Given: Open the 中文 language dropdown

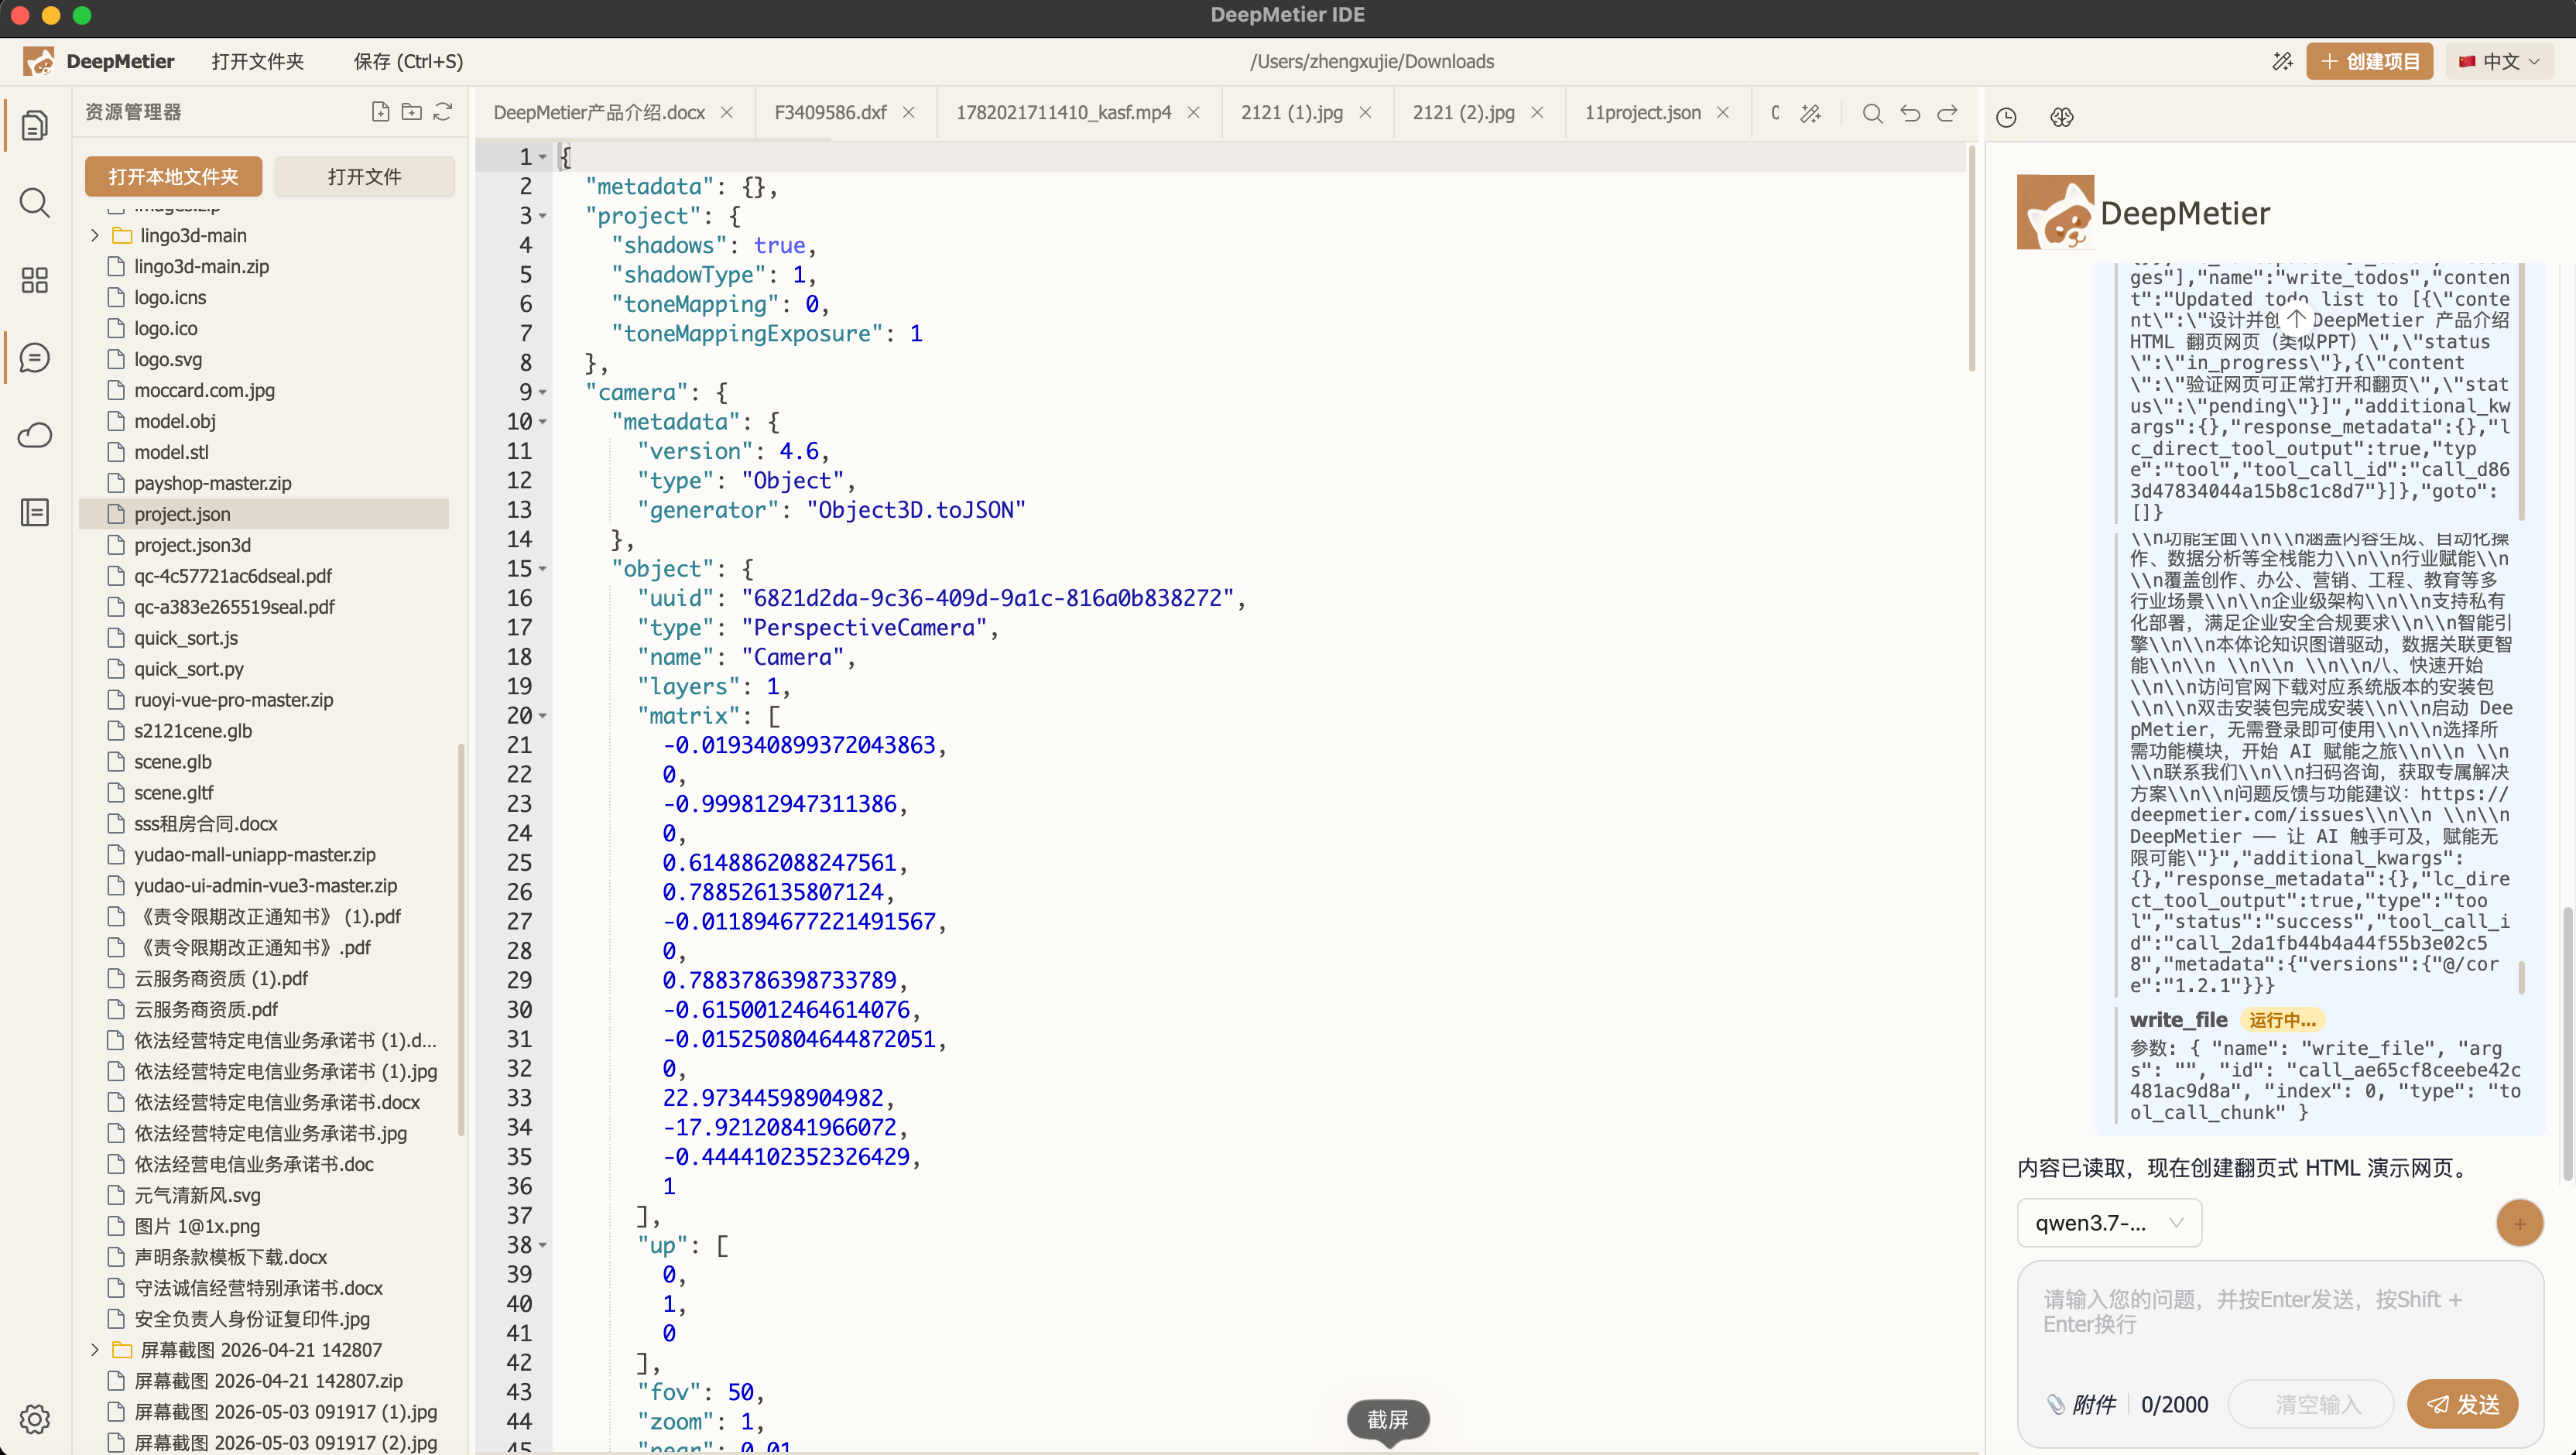Looking at the screenshot, I should 2500,61.
